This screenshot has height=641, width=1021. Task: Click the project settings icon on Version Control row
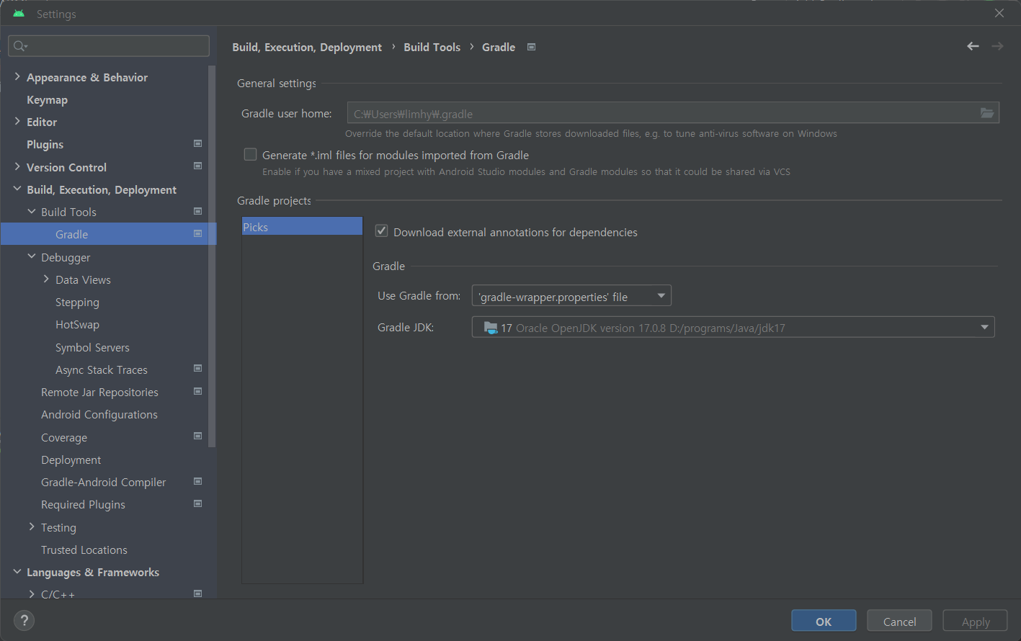pyautogui.click(x=198, y=166)
